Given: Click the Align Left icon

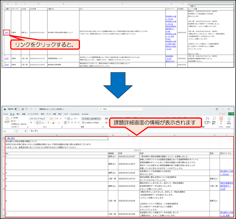Looking at the screenshot, I should pos(65,123).
